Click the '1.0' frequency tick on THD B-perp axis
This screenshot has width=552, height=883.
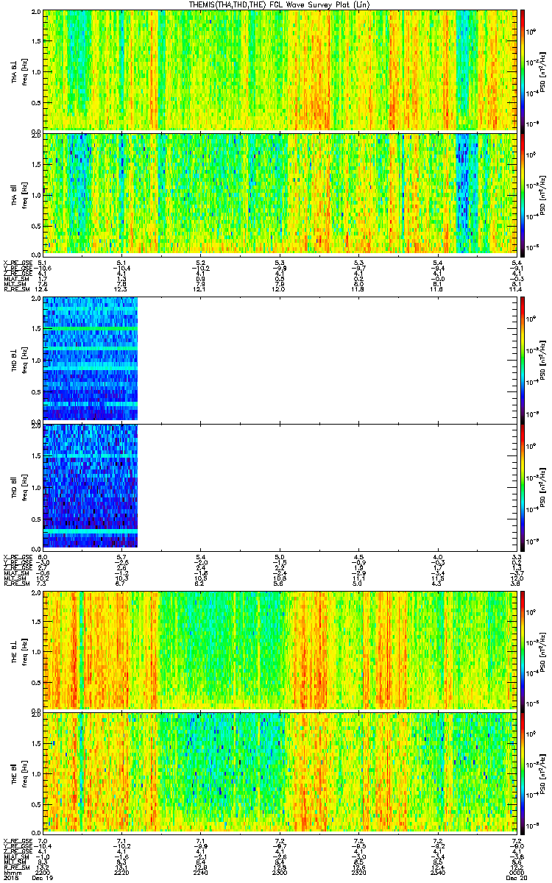35,361
